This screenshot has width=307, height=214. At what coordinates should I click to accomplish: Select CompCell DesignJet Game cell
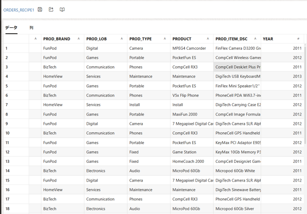pos(237,161)
